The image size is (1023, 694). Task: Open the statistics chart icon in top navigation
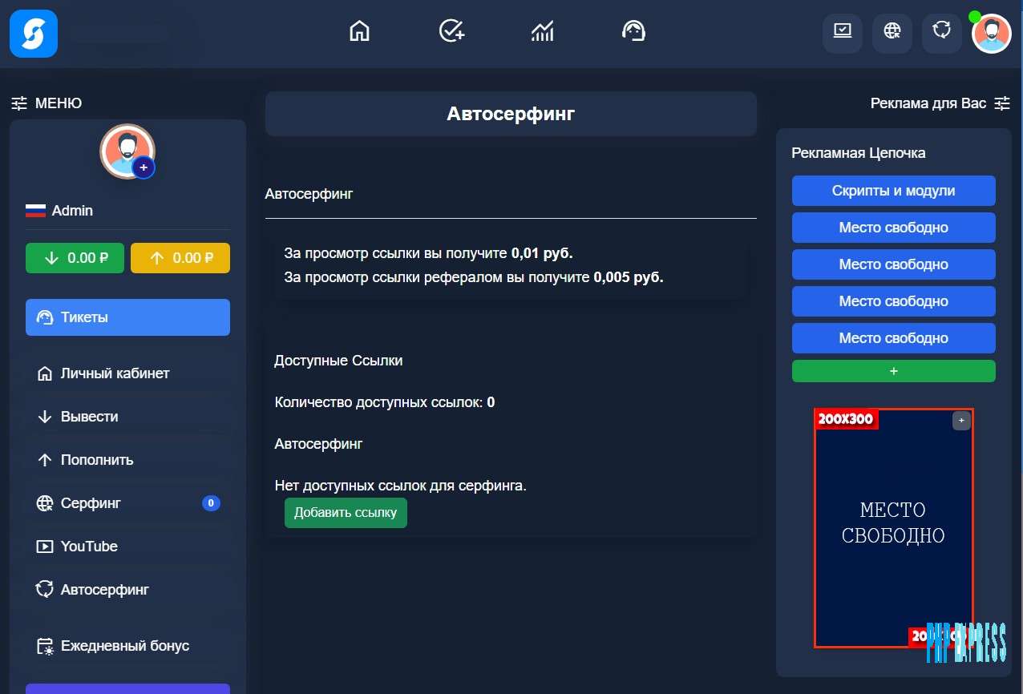543,31
